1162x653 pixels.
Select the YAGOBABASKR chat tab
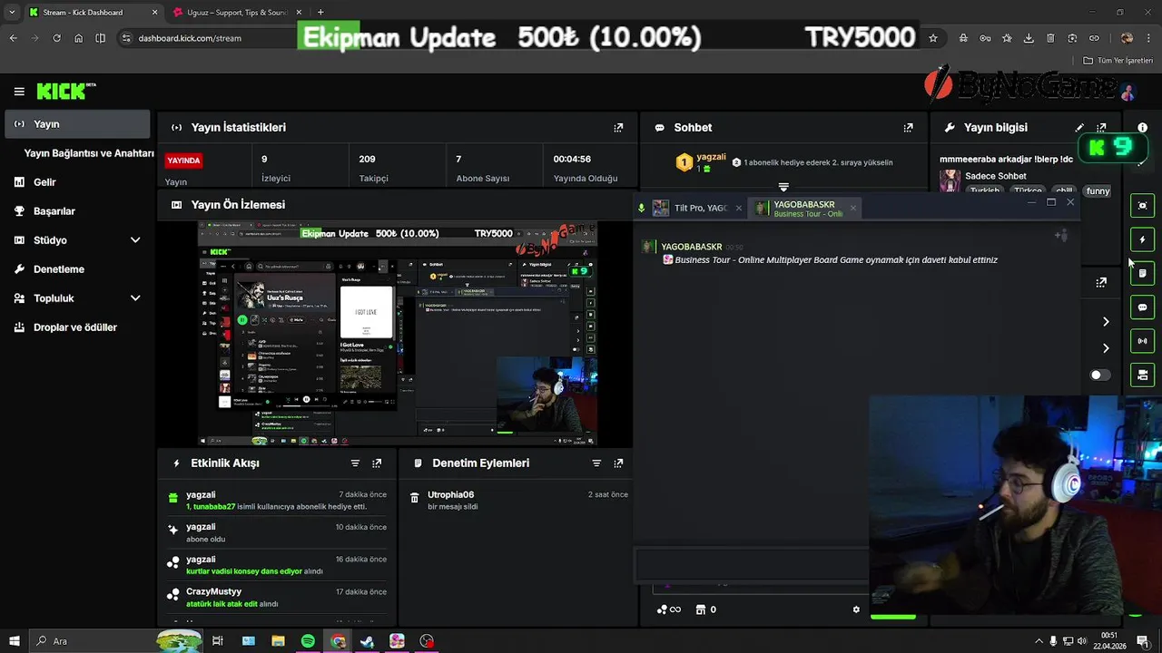[804, 209]
